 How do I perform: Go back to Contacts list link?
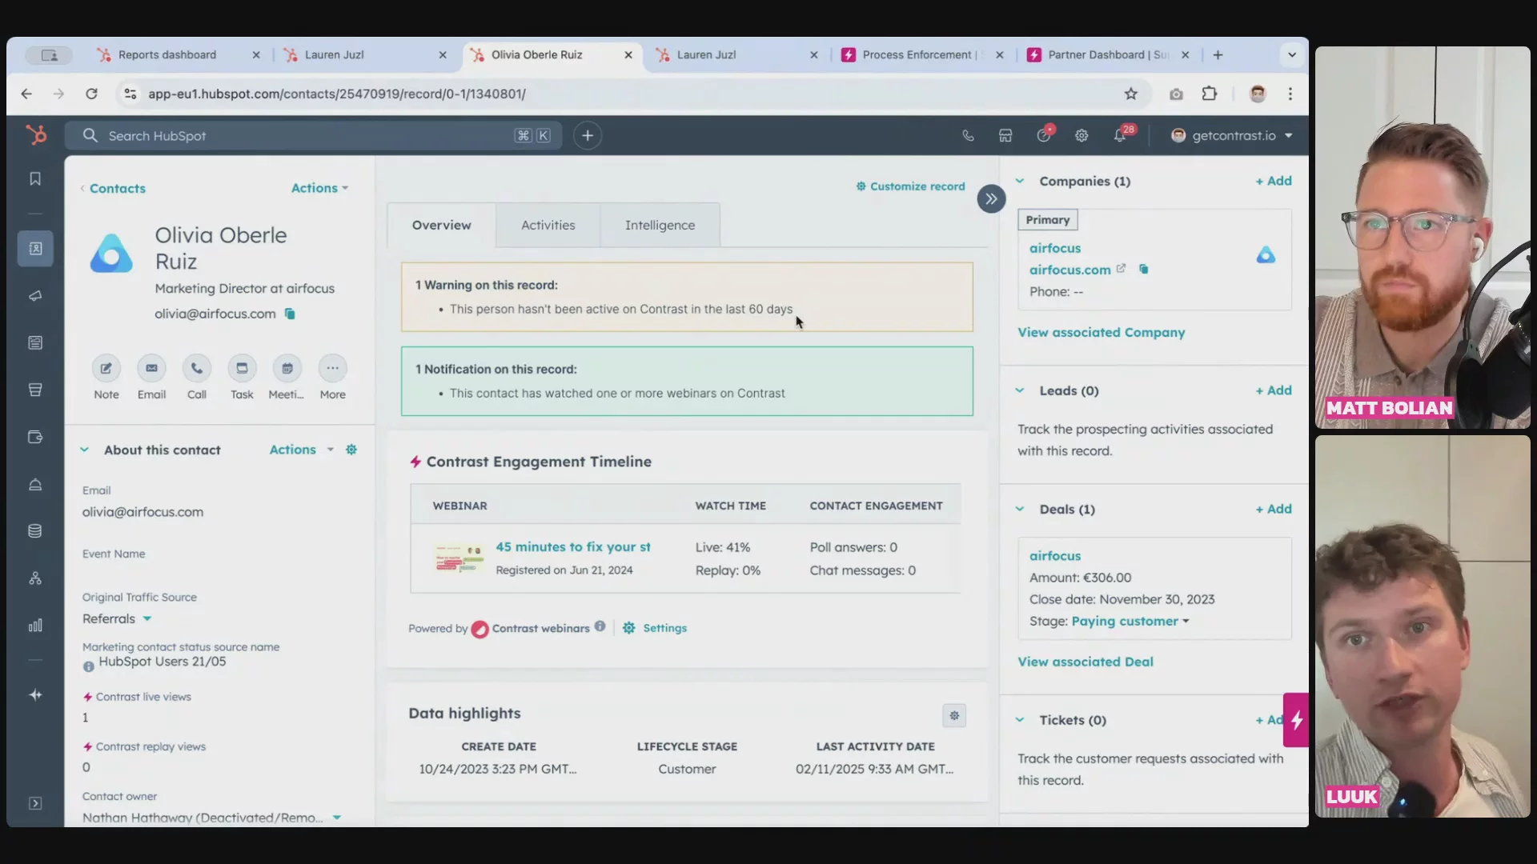pos(117,189)
